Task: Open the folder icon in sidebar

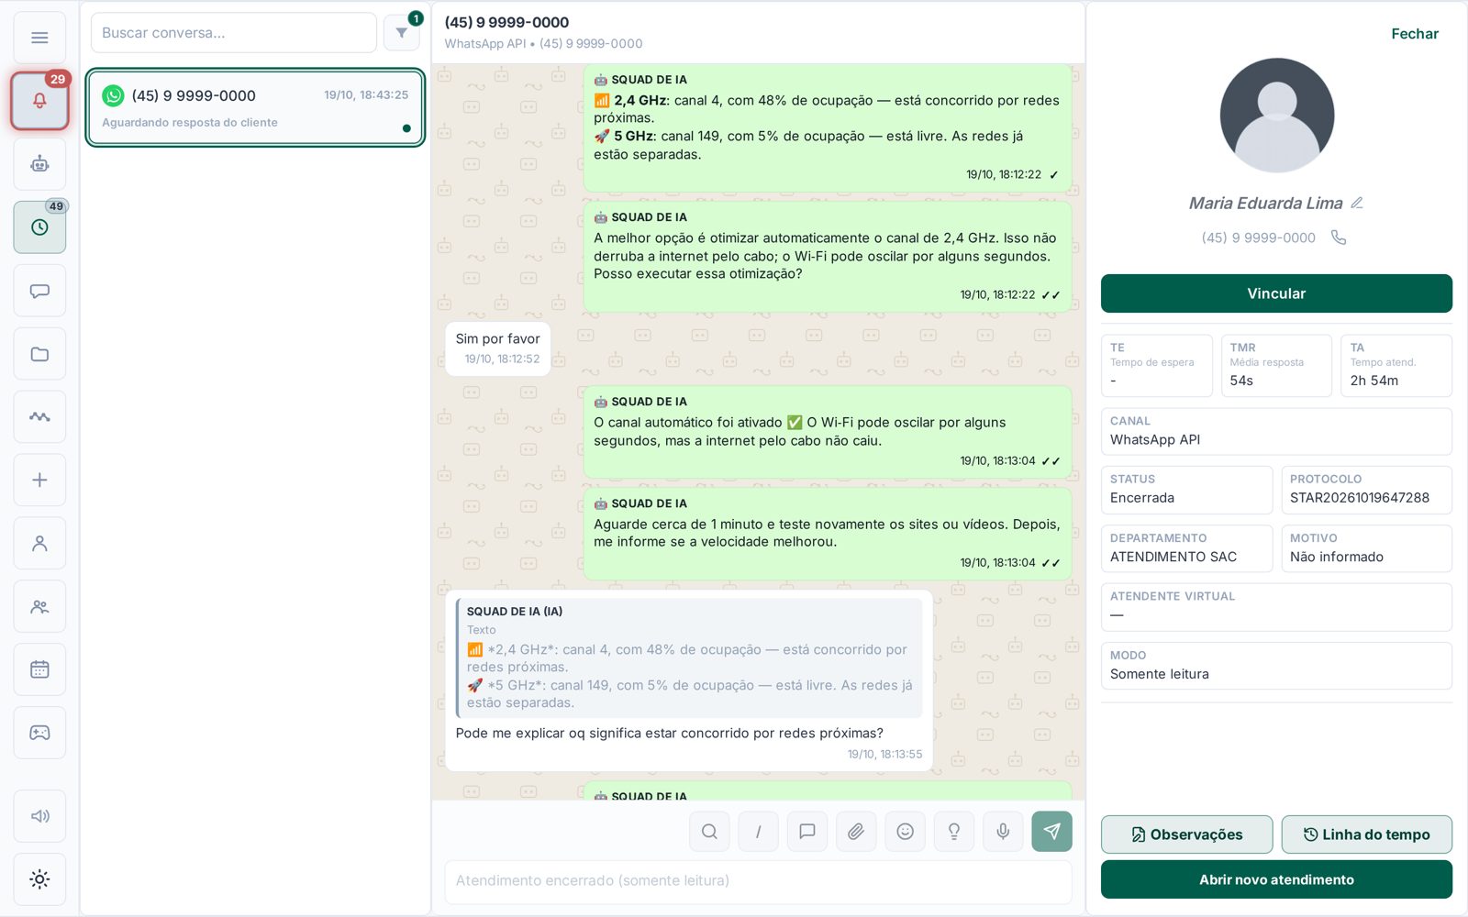Action: (x=39, y=354)
